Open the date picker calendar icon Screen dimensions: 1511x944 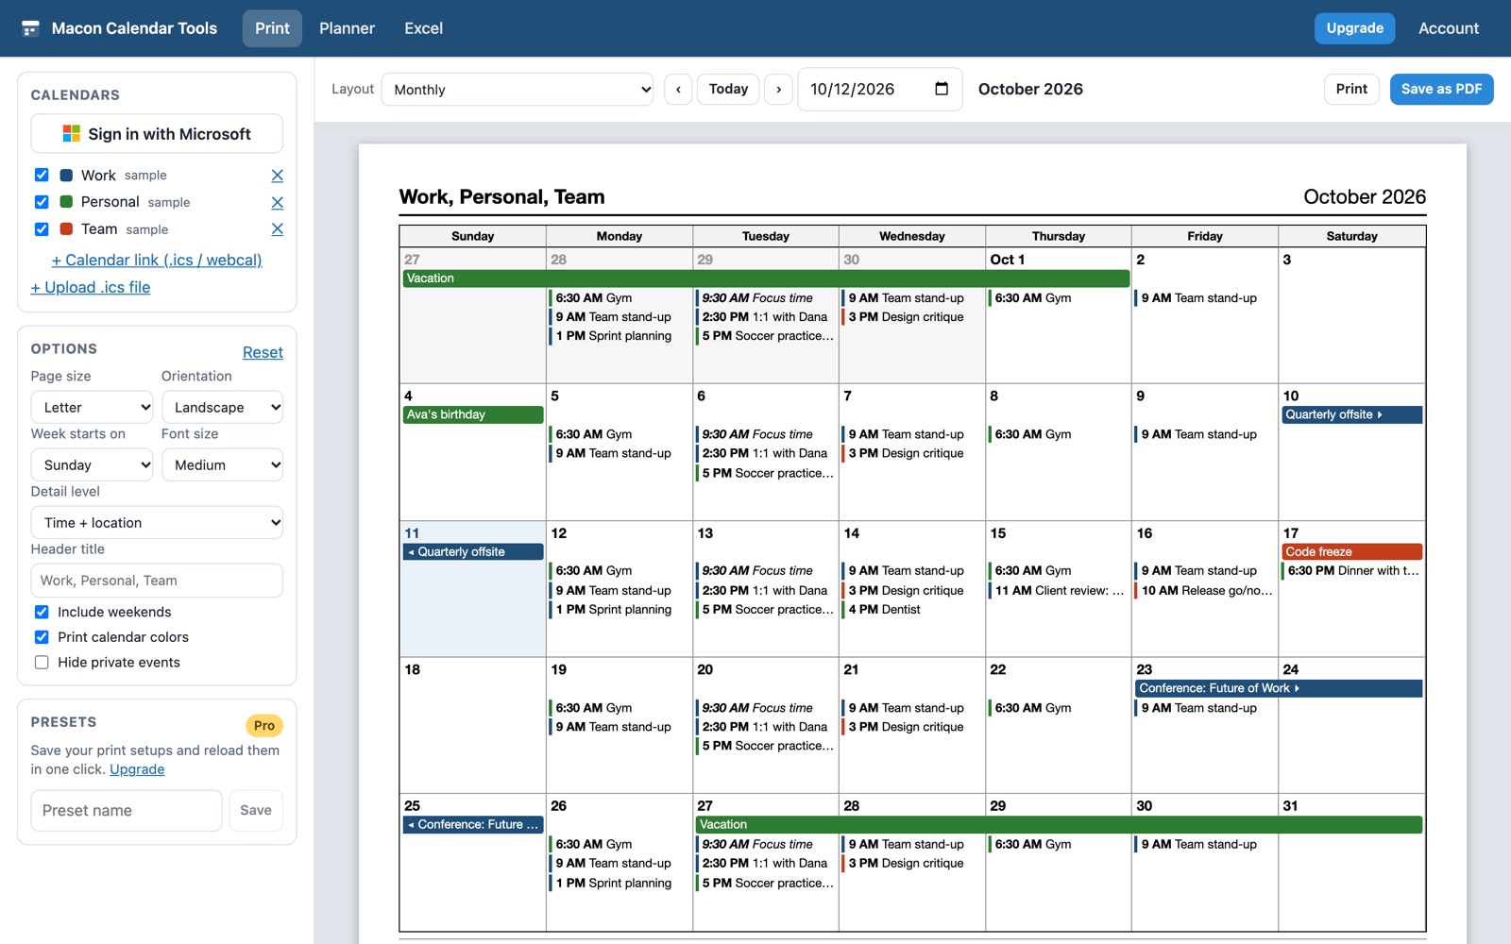pyautogui.click(x=942, y=89)
